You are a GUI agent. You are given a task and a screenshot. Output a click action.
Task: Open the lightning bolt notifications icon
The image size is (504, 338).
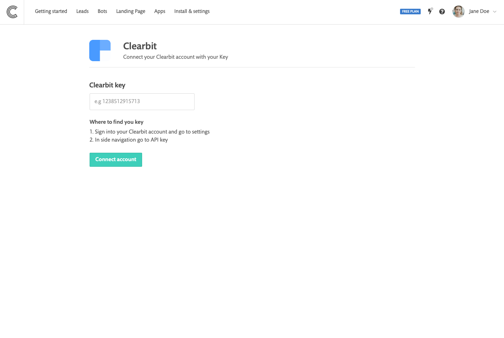[430, 11]
